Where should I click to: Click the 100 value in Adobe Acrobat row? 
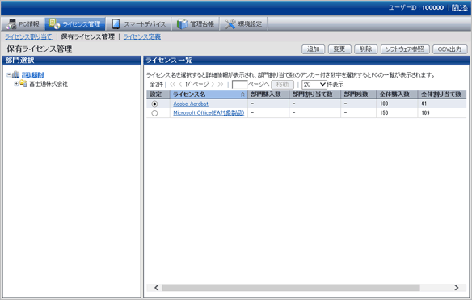tap(384, 104)
